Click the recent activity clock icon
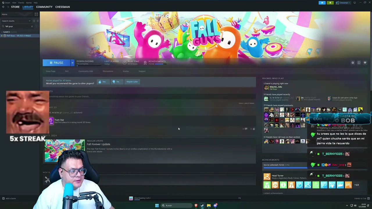The width and height of the screenshot is (372, 209). [34, 21]
